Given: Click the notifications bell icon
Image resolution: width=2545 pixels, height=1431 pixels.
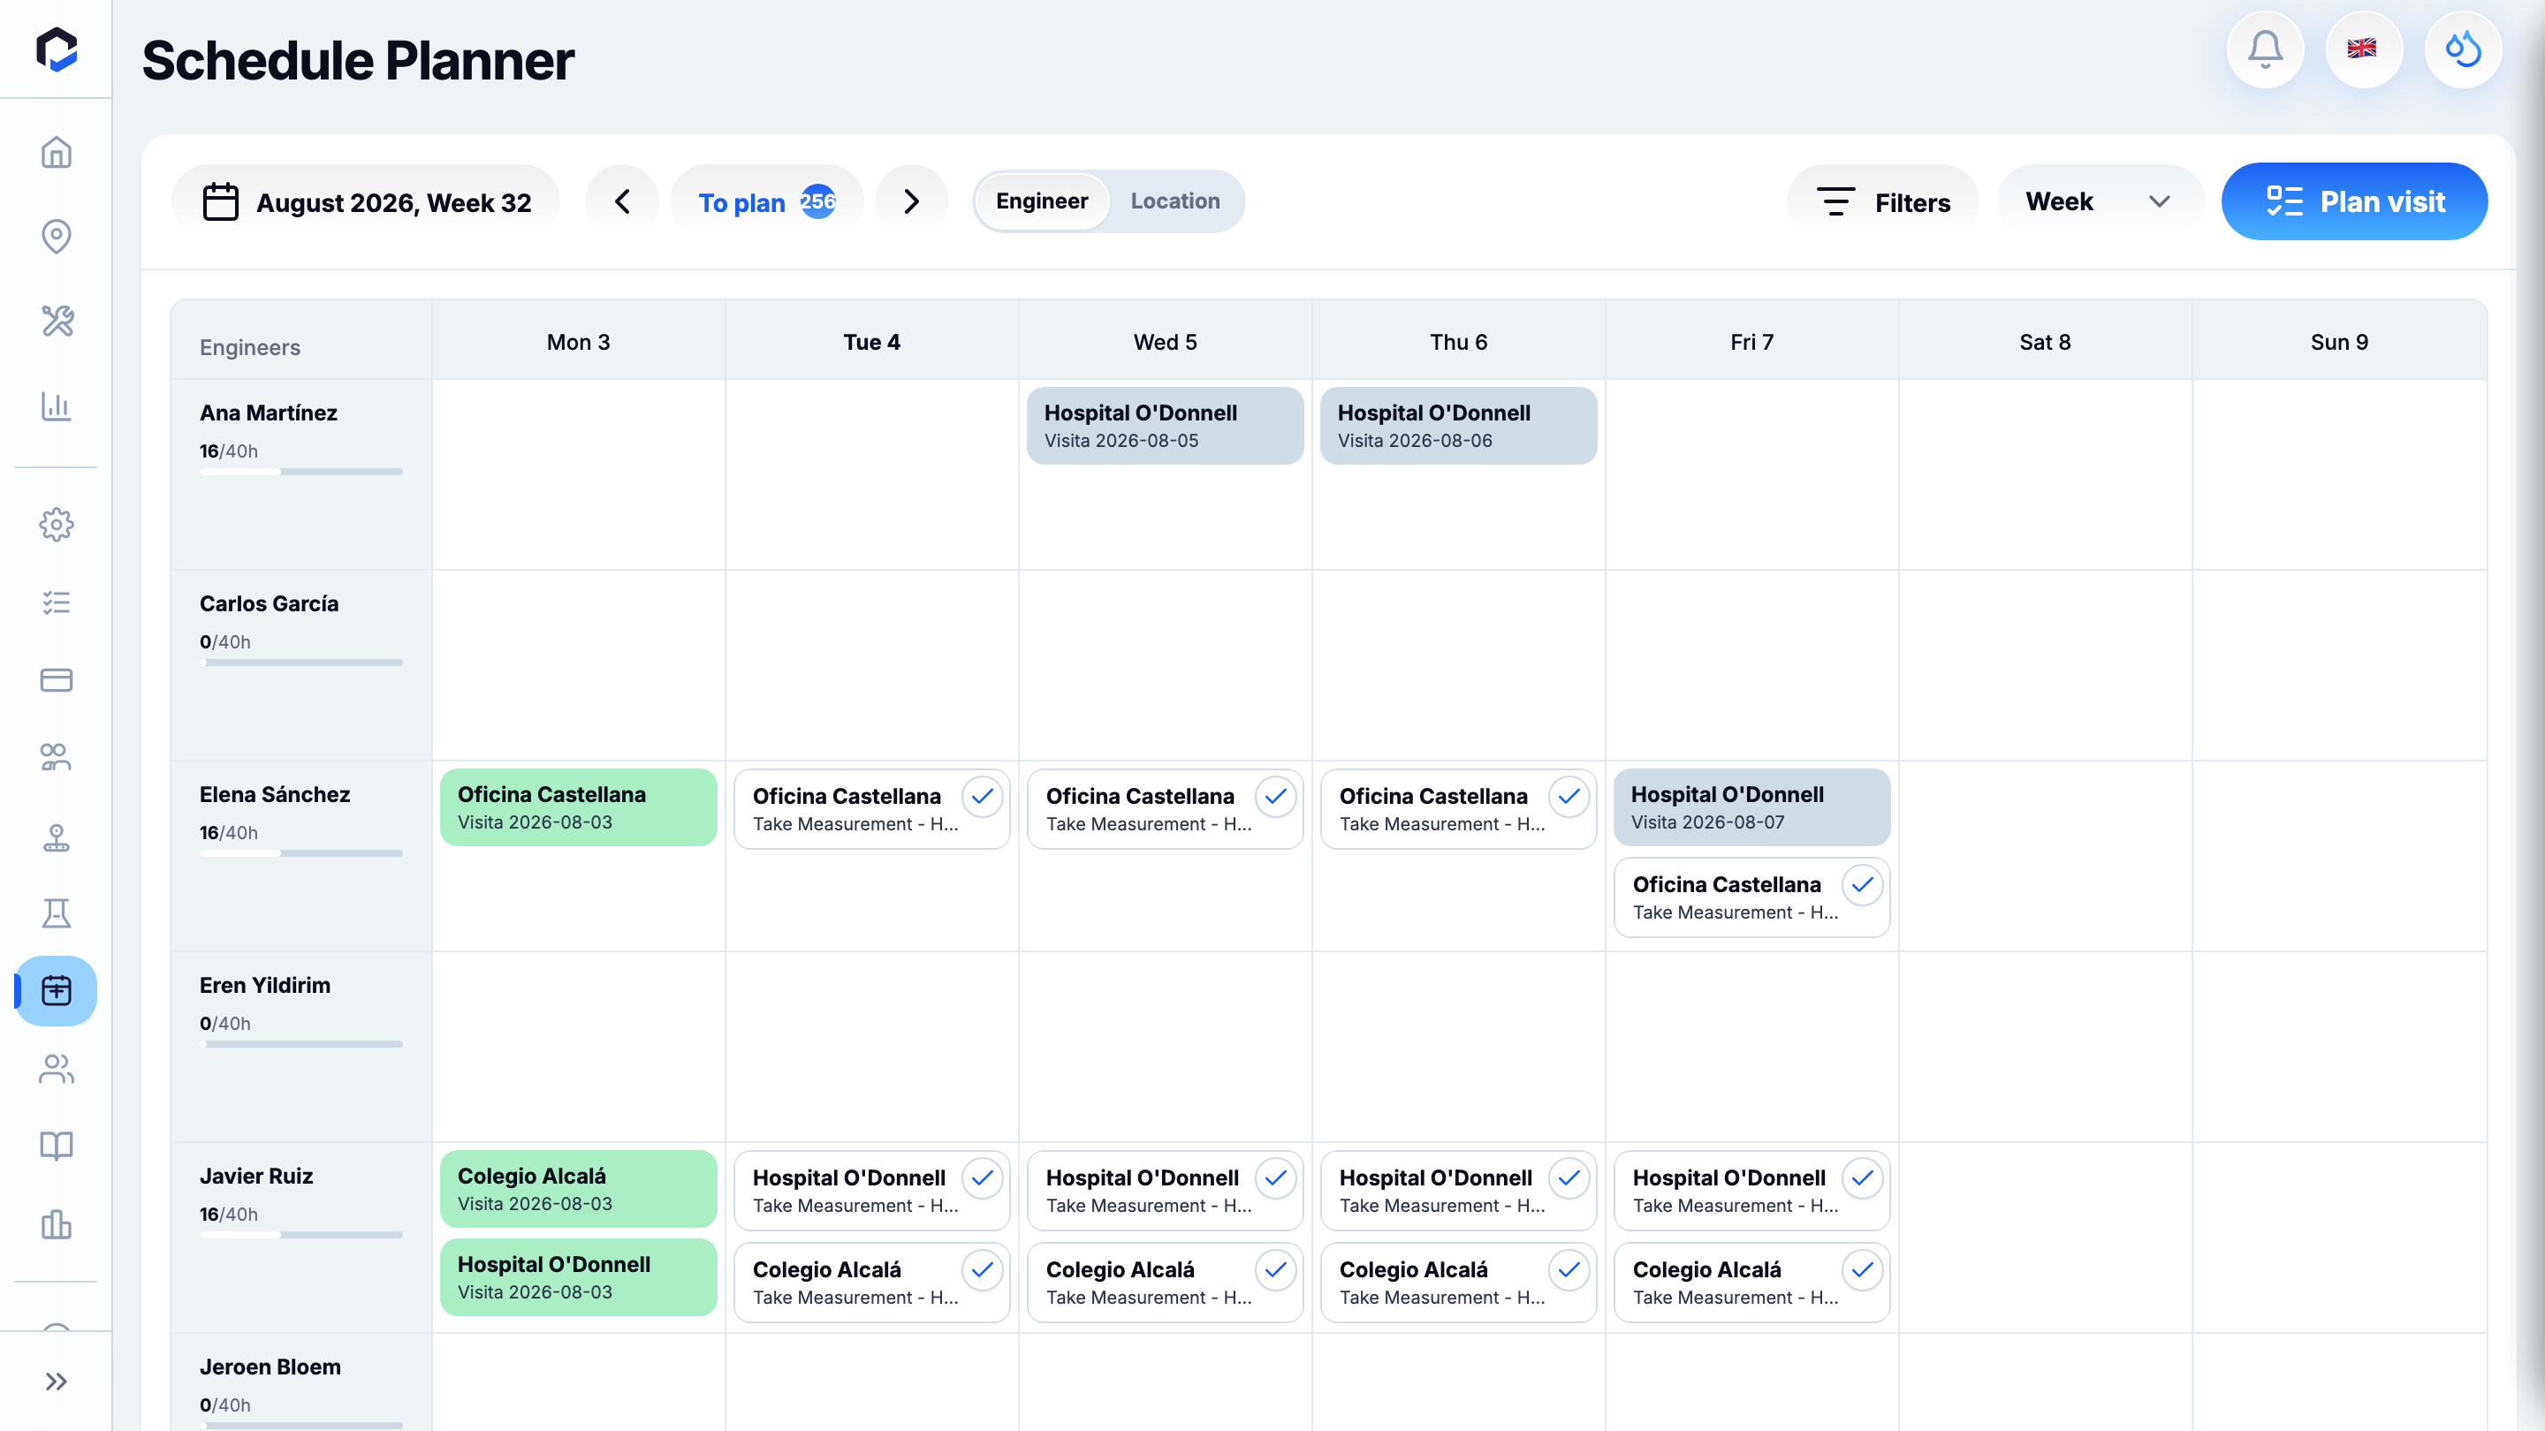Looking at the screenshot, I should 2266,49.
